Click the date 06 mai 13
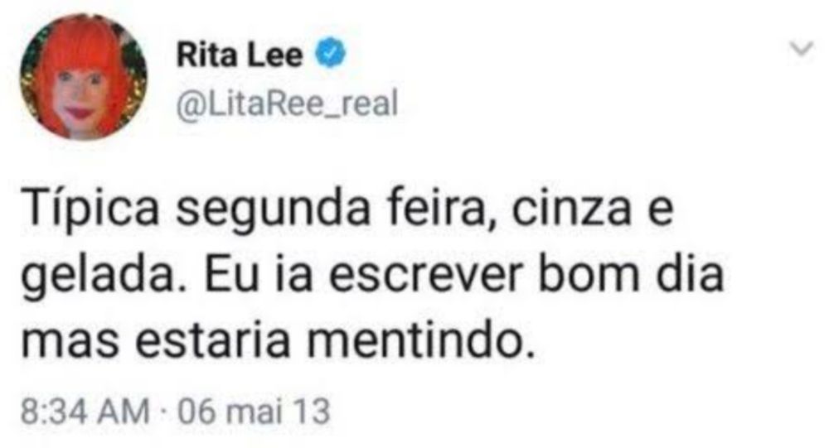Screen dimensions: 829x448 click(254, 412)
